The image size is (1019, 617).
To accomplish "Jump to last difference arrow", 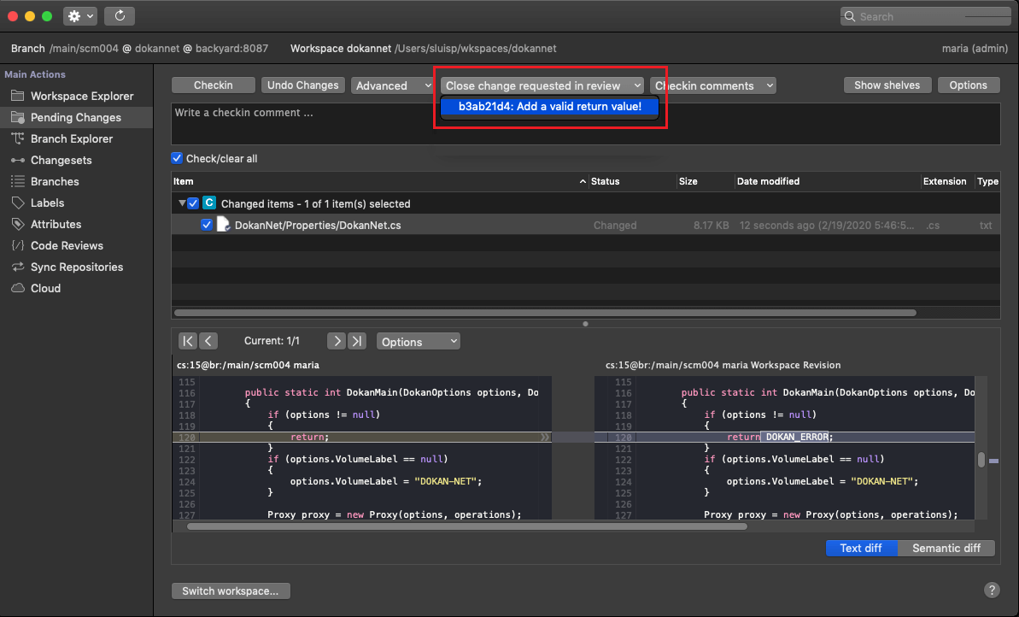I will tap(357, 341).
